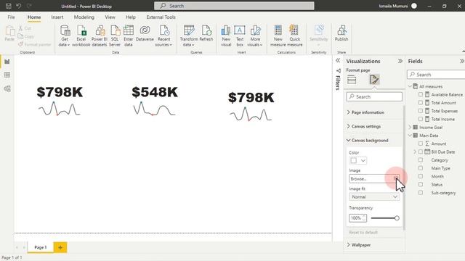The height and width of the screenshot is (261, 465).
Task: Select the Build visual fields icon
Action: [x=352, y=79]
